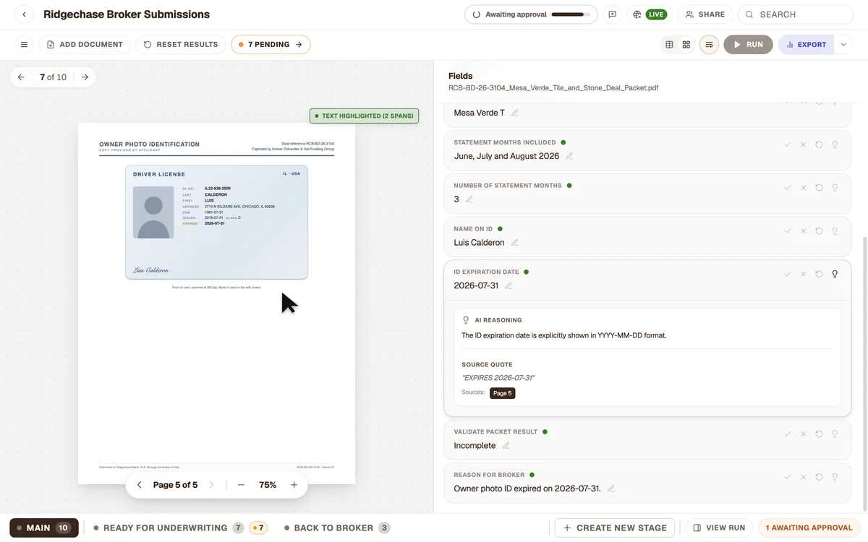Viewport: 868px width, 542px height.
Task: Open the Ready for Underwriting stage
Action: [180, 528]
